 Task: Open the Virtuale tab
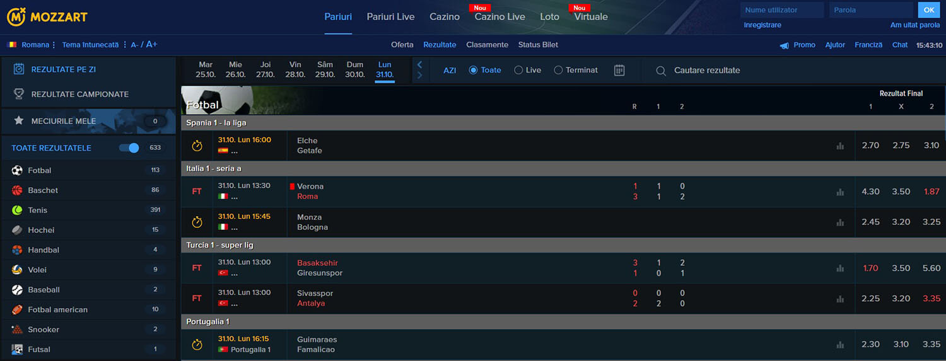click(591, 17)
